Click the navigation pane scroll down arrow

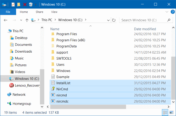point(42,106)
